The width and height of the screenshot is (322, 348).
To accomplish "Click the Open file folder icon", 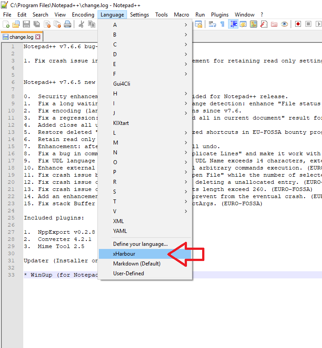I will [x=16, y=24].
